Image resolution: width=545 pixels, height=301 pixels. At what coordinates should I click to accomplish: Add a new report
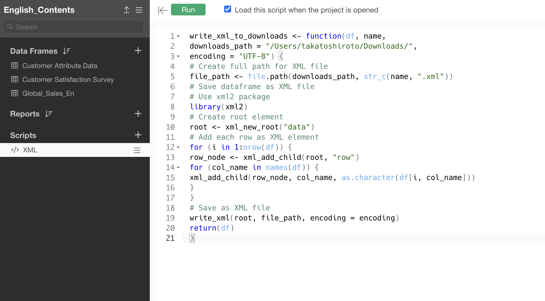[x=138, y=114]
